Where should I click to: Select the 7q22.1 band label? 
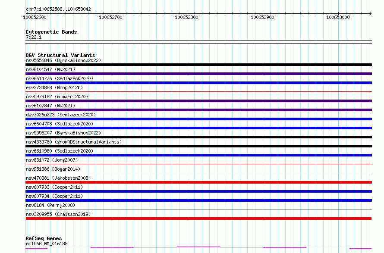34,37
